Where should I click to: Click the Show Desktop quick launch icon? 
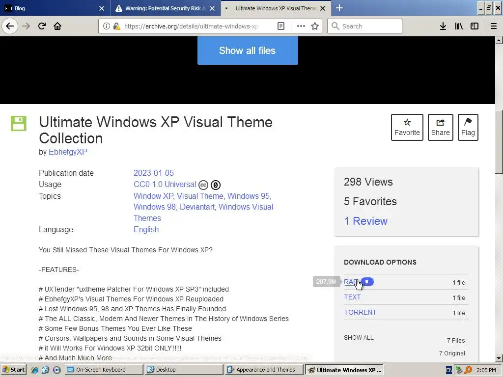coord(45,370)
